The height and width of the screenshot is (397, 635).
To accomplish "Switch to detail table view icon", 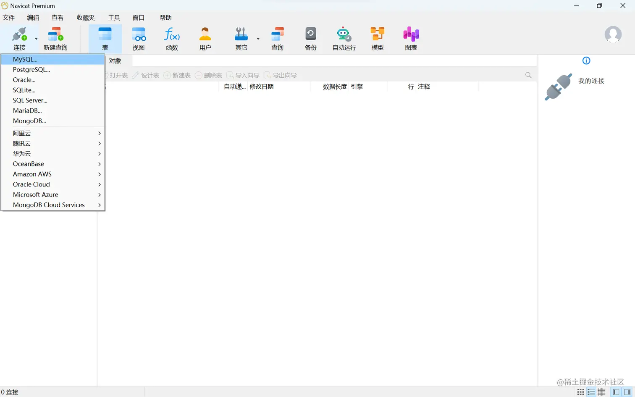I will tap(601, 392).
